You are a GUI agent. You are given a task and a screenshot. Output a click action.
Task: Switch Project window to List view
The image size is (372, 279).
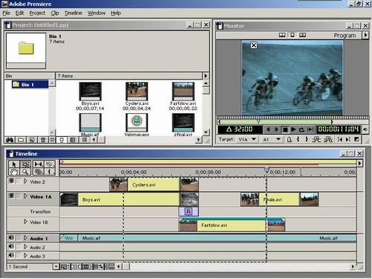pyautogui.click(x=84, y=140)
